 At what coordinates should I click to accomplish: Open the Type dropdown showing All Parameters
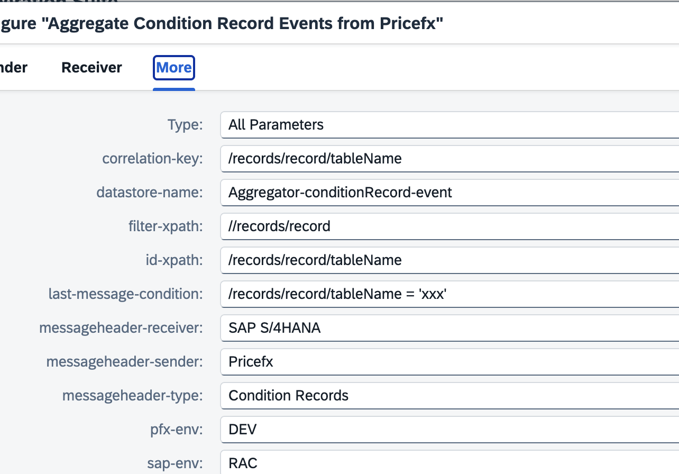click(449, 125)
